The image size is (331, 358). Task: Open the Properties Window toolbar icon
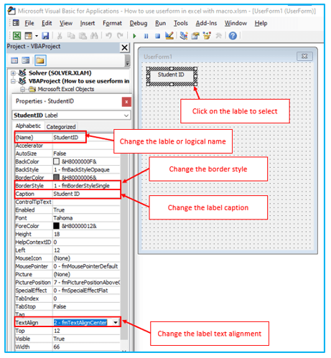click(x=195, y=36)
